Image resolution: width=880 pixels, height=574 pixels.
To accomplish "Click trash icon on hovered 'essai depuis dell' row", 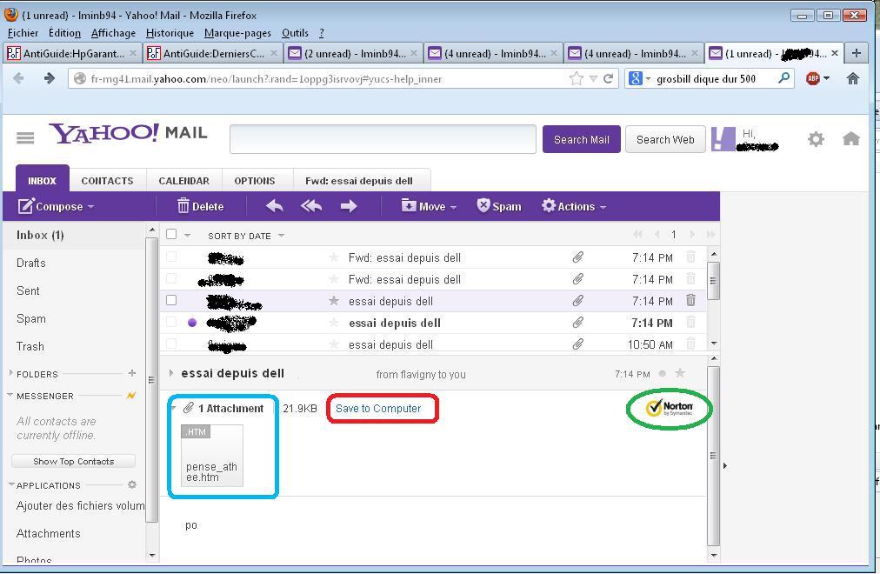I will 690,300.
